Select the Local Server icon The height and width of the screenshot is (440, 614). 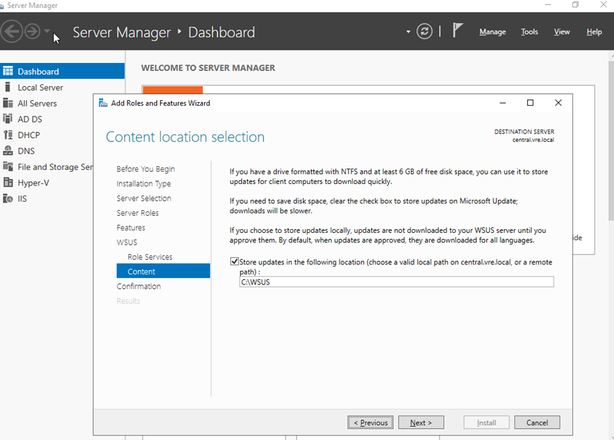[8, 87]
